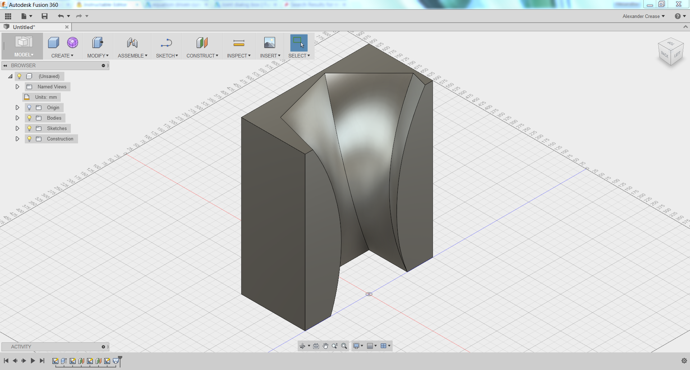Expand the Named Views folder

click(x=17, y=87)
